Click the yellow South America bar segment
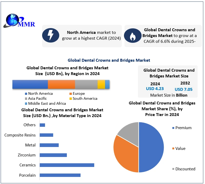205x184 pixels. [x=101, y=85]
